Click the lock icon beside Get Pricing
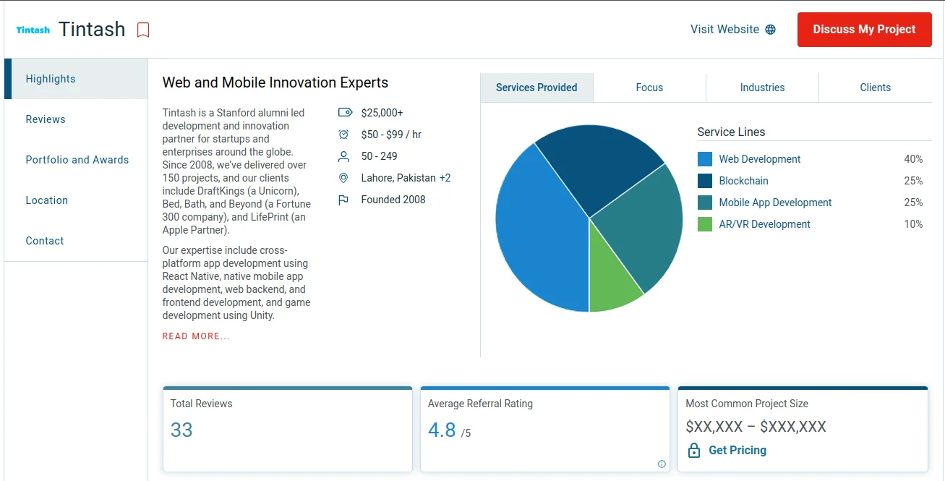The height and width of the screenshot is (481, 945). click(x=694, y=450)
